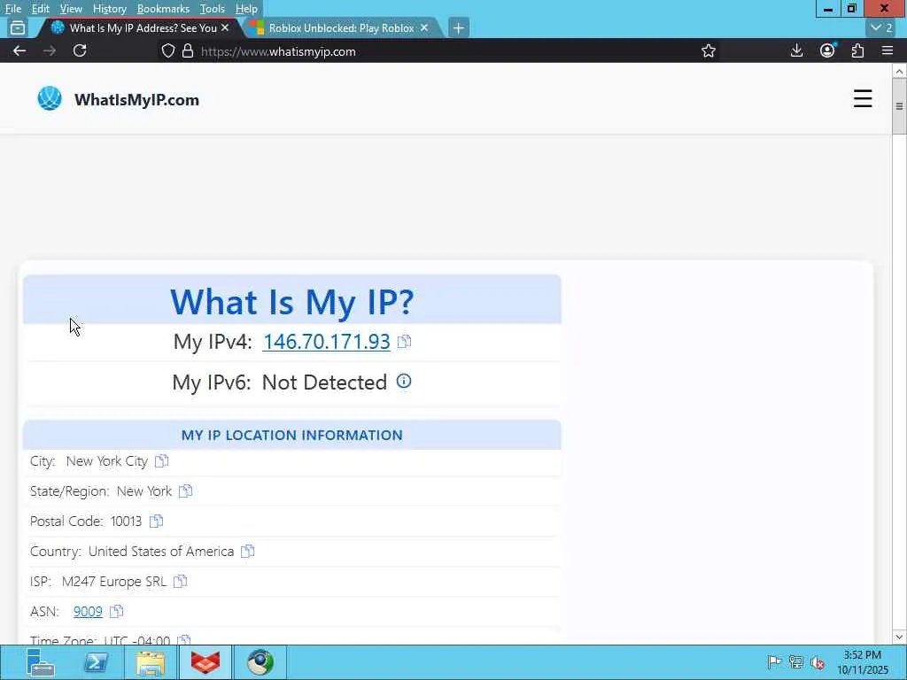This screenshot has height=680, width=907.
Task: Click the WhatIsMyIP.com site title
Action: 136,99
